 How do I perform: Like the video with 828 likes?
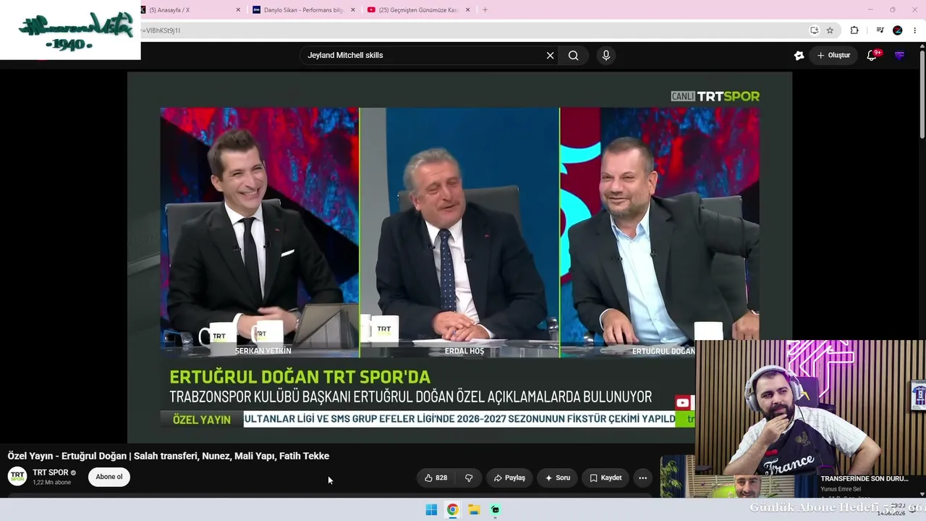click(x=436, y=478)
